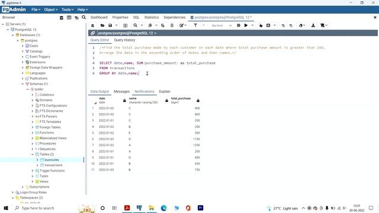
Task: Stop the running query with the square icon
Action: (x=238, y=25)
